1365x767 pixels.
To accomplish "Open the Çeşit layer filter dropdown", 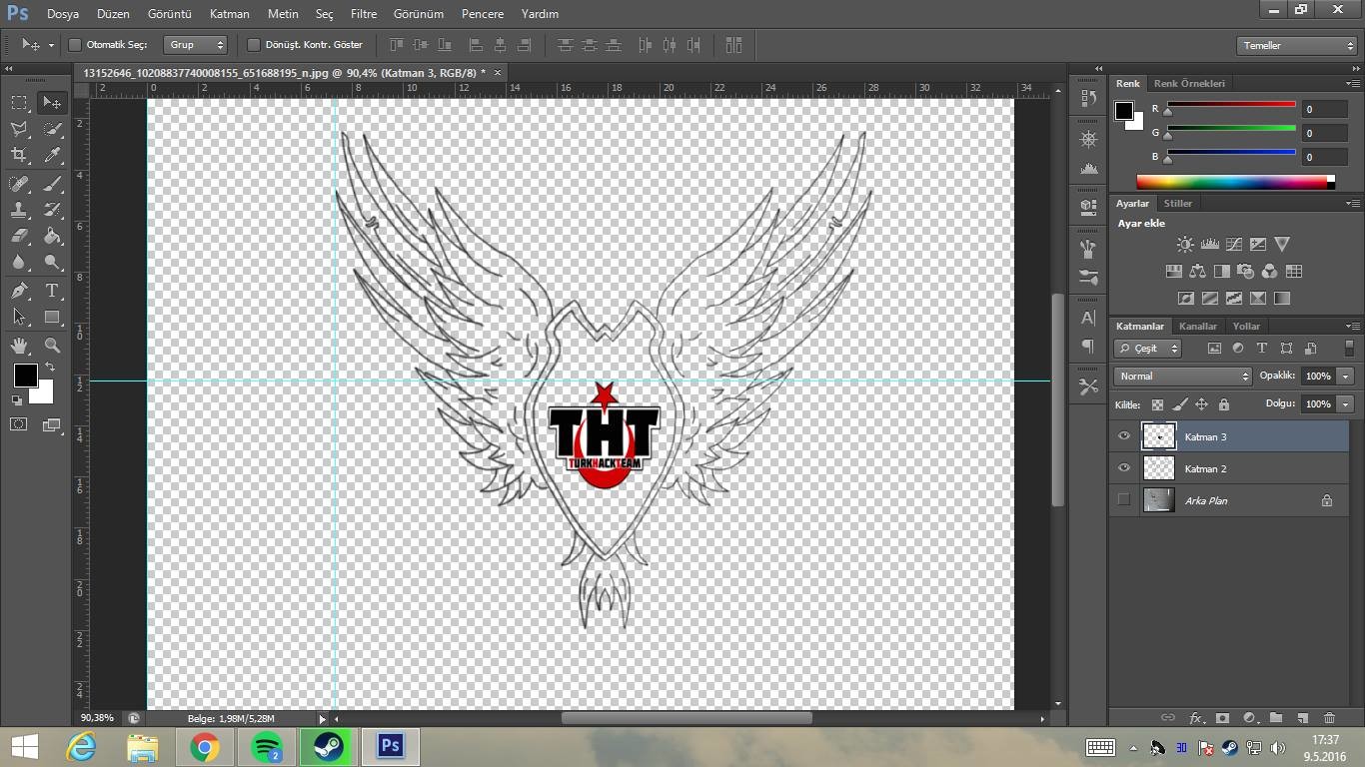I will [x=1148, y=349].
